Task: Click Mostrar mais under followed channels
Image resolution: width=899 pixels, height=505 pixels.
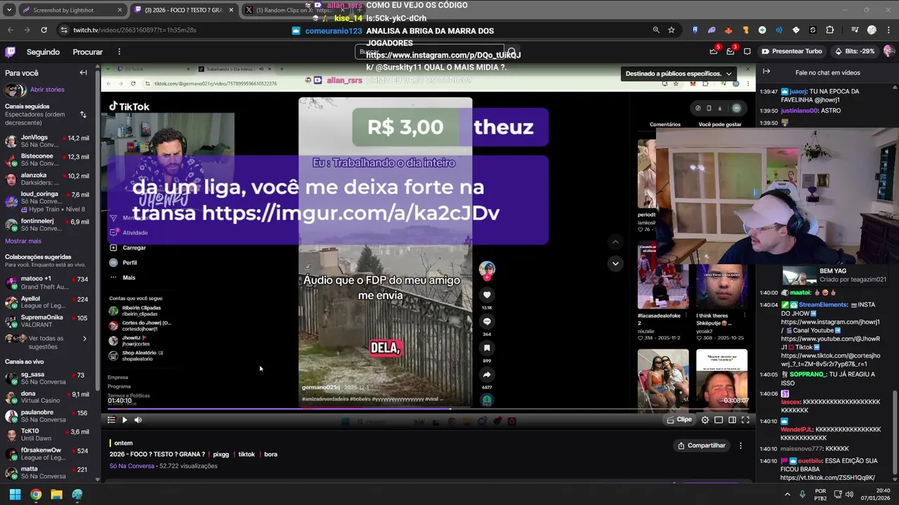Action: tap(23, 241)
